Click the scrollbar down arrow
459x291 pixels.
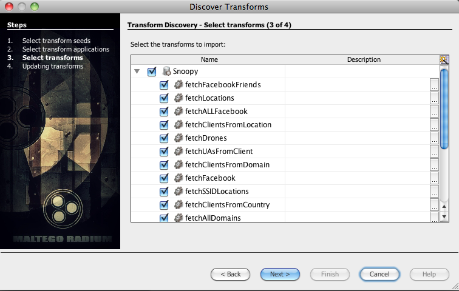point(444,216)
